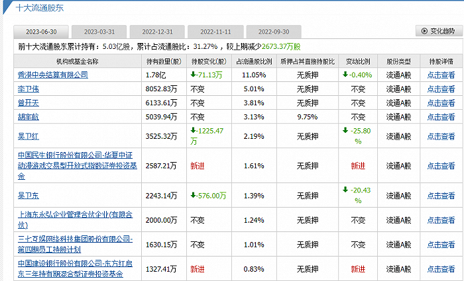The height and width of the screenshot is (281, 464).
Task: Click the -25.80% change ratio cell
Action: point(357,136)
